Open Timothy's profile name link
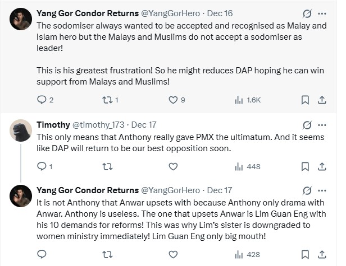346x266 pixels. point(53,124)
